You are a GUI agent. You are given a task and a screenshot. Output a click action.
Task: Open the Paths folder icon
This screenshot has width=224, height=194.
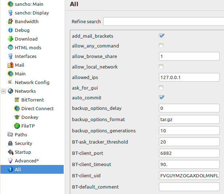(10, 135)
